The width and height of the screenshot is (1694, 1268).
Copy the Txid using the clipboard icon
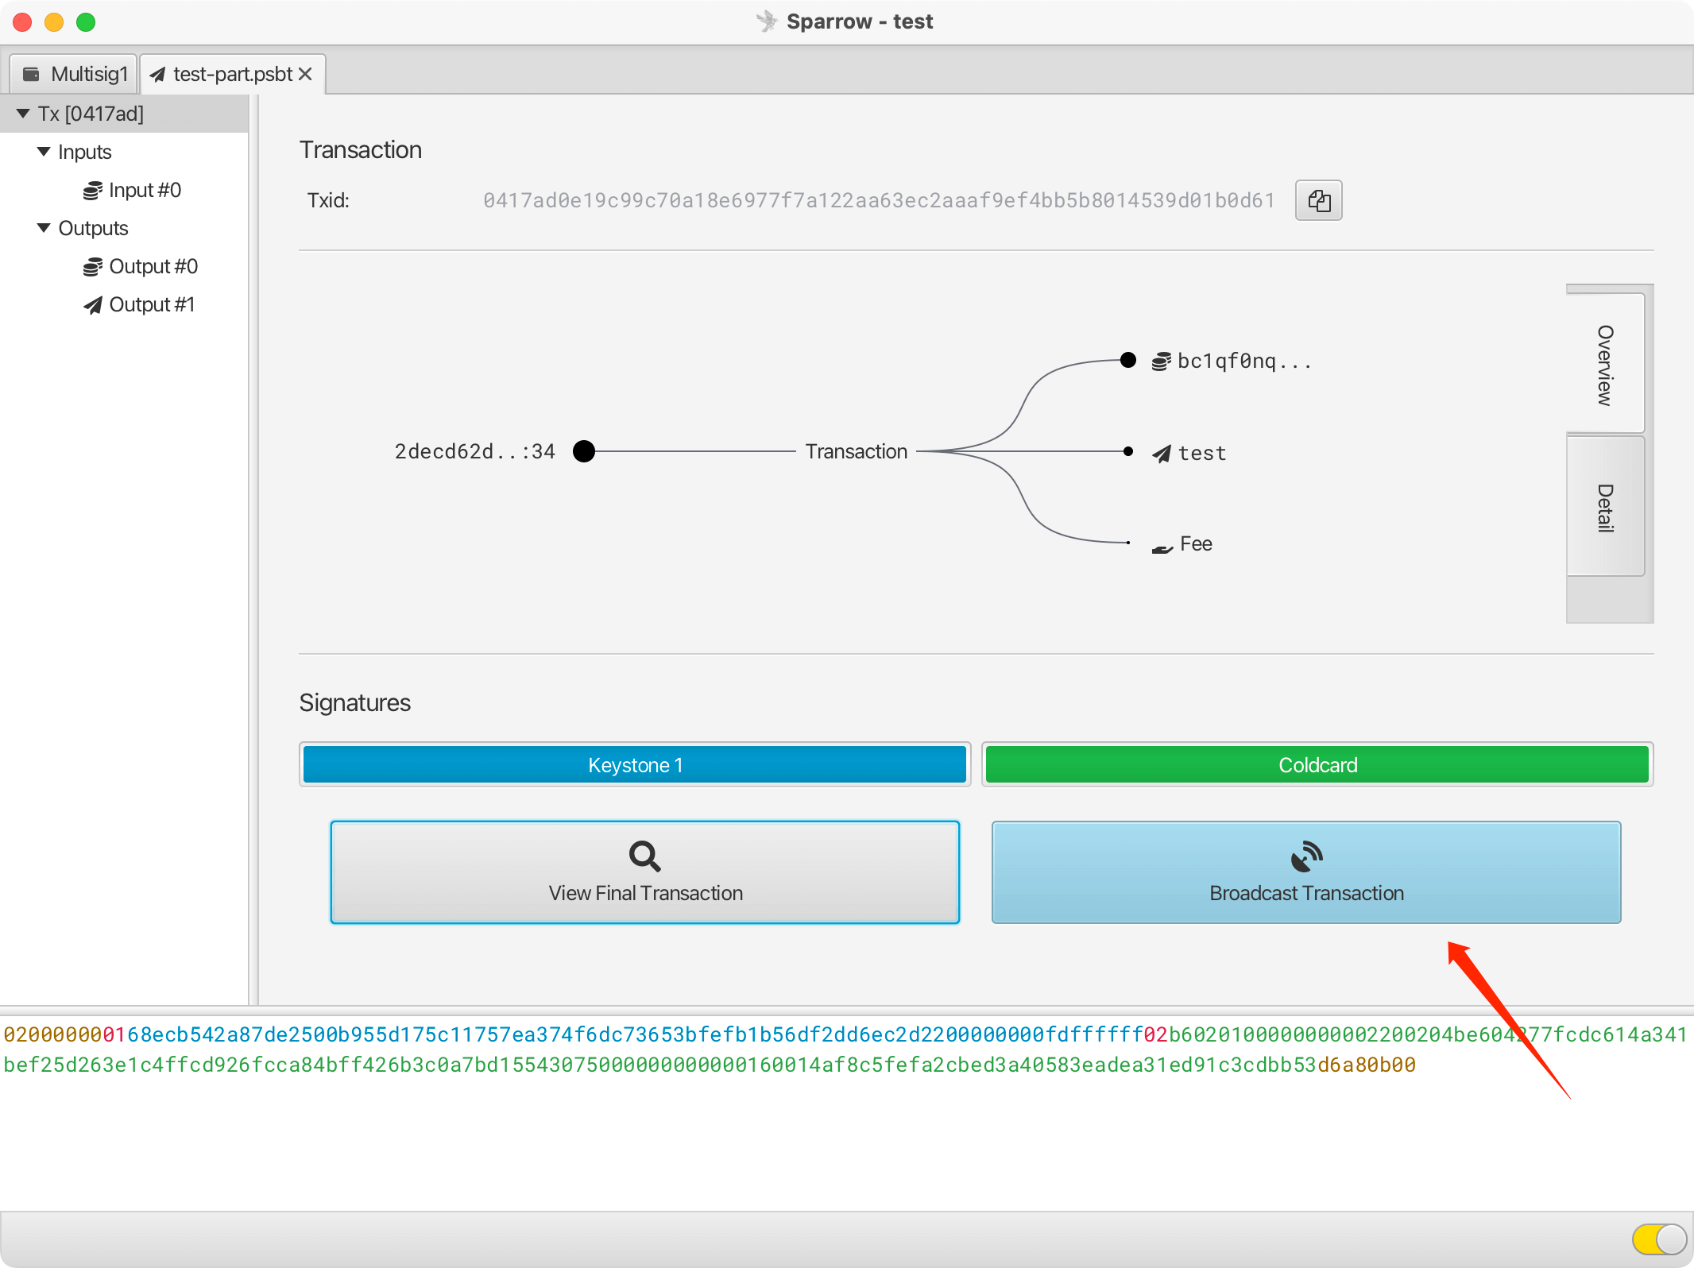(x=1318, y=200)
